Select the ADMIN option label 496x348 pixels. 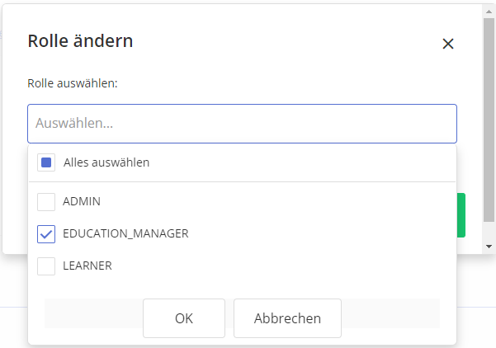(x=82, y=201)
